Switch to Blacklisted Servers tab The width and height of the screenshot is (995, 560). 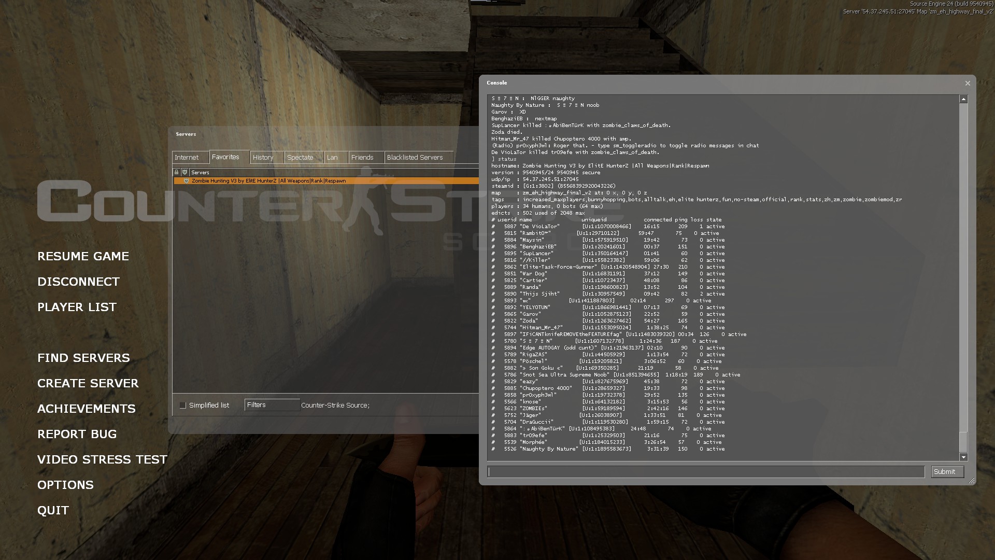click(x=415, y=158)
